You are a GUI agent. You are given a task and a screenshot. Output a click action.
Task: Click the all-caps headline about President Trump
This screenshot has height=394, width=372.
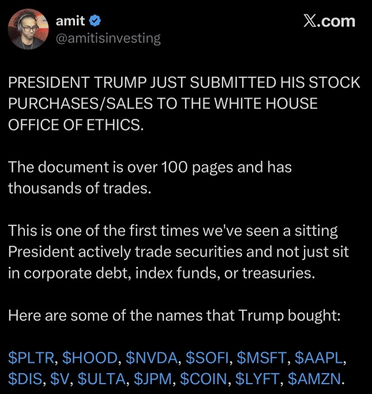[x=184, y=103]
